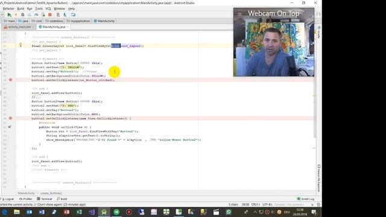The height and width of the screenshot is (217, 386).
Task: Open WhatsApp from the taskbar
Action: click(229, 212)
